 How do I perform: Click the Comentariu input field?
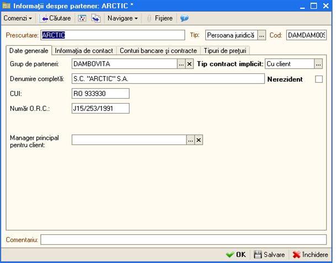click(183, 239)
